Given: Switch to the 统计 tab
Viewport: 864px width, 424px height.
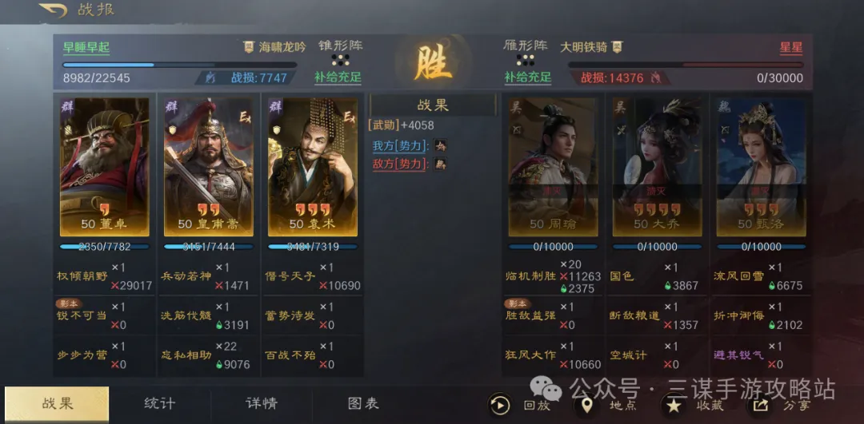Looking at the screenshot, I should coord(160,404).
